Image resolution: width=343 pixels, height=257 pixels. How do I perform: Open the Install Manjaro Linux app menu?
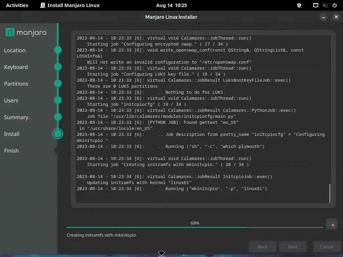click(x=70, y=5)
